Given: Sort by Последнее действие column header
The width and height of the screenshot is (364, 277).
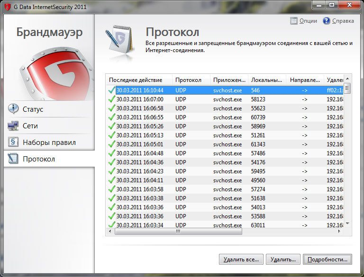Looking at the screenshot, I should click(139, 80).
